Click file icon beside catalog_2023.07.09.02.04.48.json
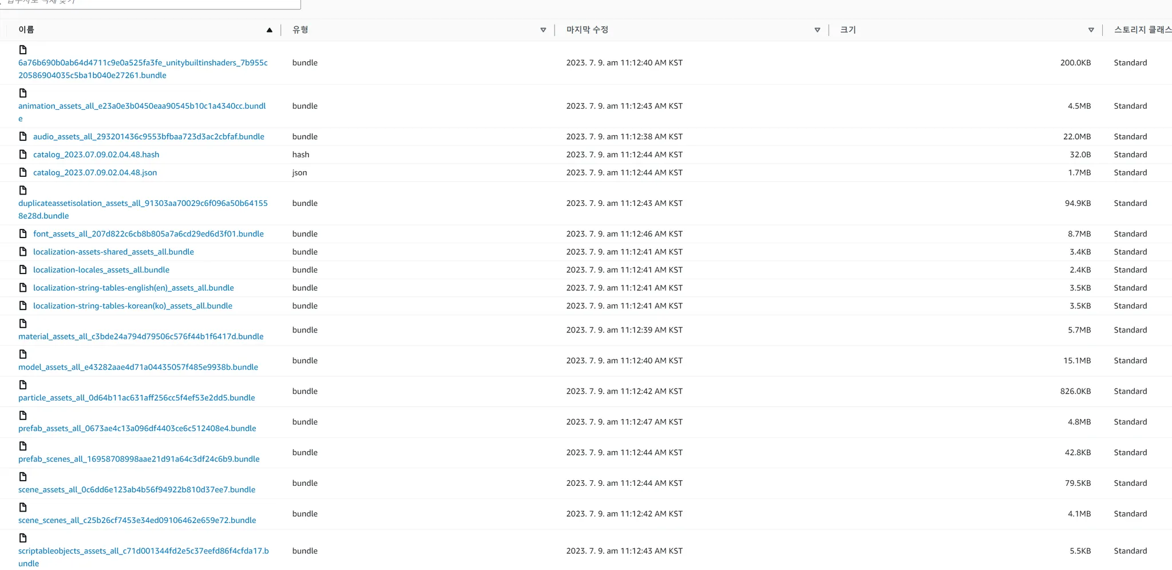 tap(23, 172)
